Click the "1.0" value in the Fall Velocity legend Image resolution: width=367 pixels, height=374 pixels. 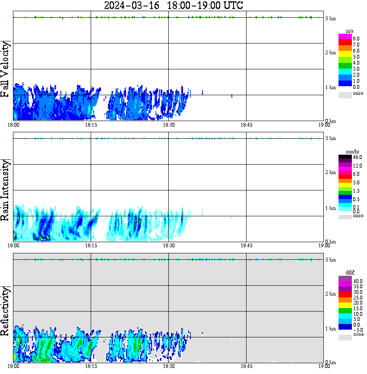pos(356,81)
